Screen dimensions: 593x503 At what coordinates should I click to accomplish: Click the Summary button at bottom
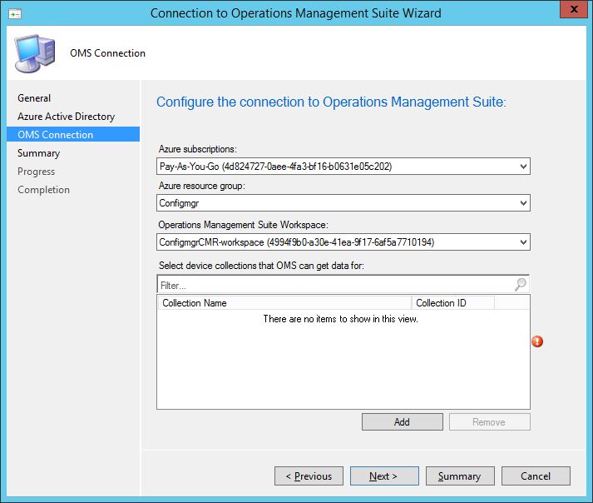click(460, 476)
